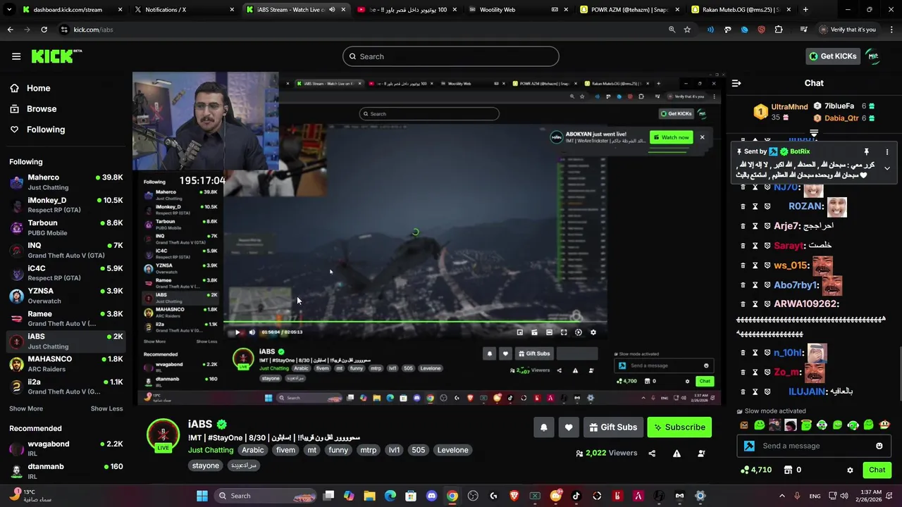
Task: Delete Arje7's chat message
Action: click(743, 226)
